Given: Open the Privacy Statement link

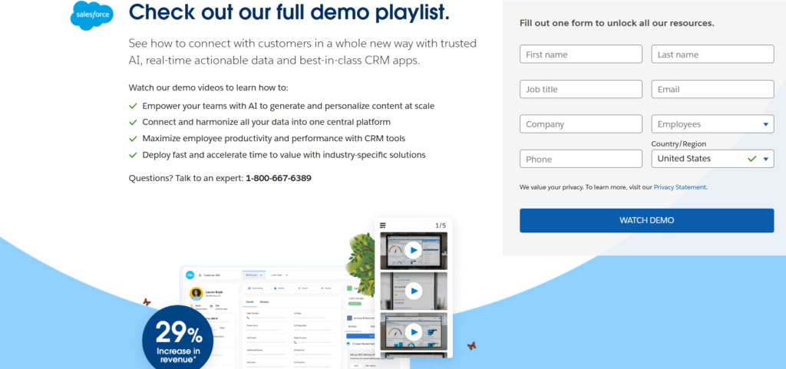Looking at the screenshot, I should tap(680, 187).
